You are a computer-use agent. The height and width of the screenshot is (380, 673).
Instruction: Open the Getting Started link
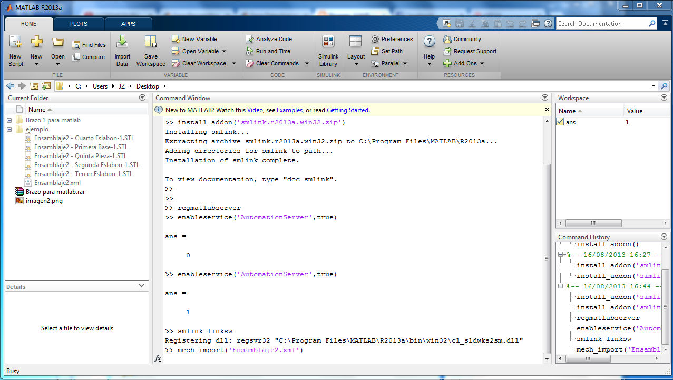tap(347, 110)
